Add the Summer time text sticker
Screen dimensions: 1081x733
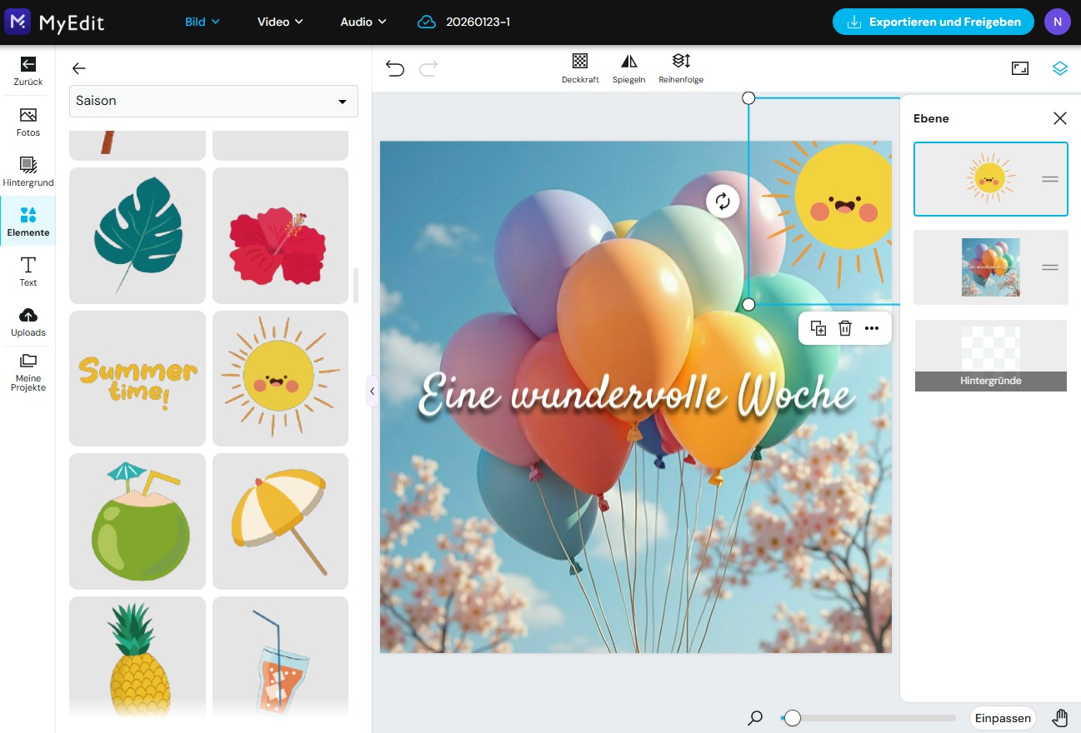point(138,379)
